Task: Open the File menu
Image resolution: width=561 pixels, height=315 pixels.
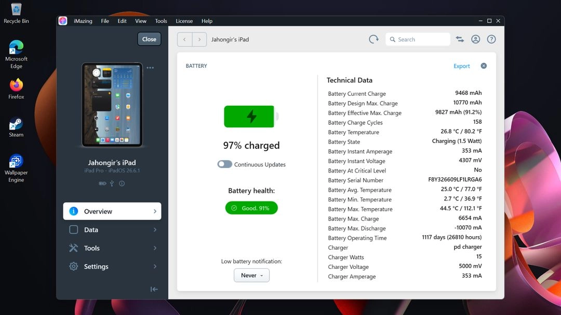Action: point(105,21)
